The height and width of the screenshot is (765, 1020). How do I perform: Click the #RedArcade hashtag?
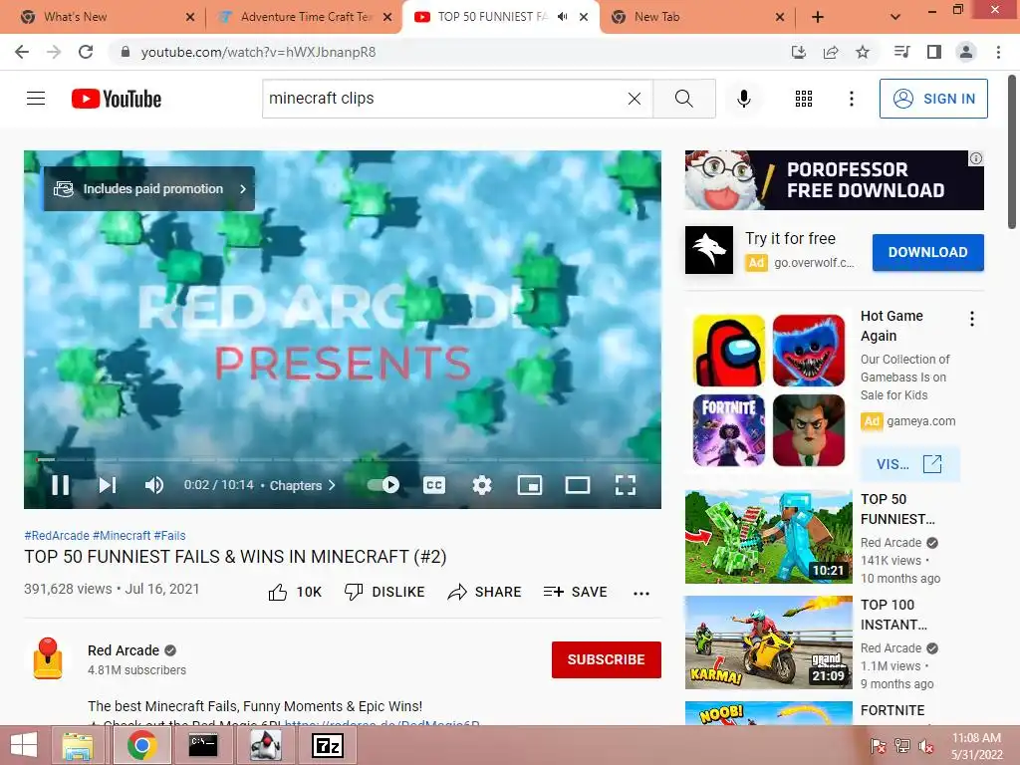(x=57, y=535)
